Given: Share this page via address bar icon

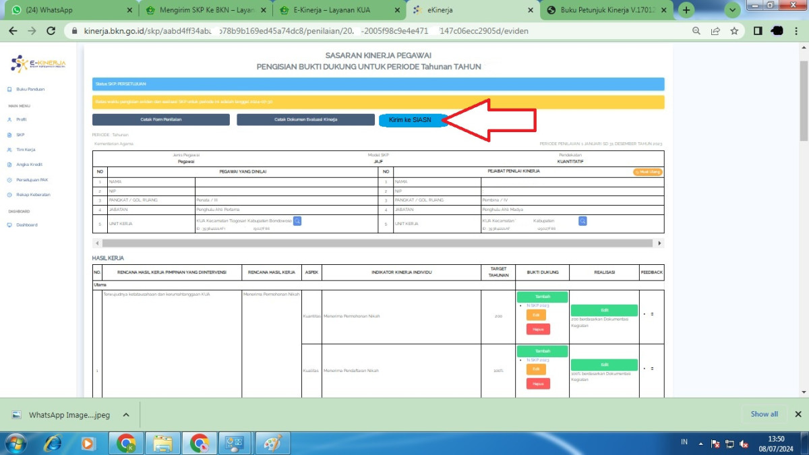Looking at the screenshot, I should [715, 31].
